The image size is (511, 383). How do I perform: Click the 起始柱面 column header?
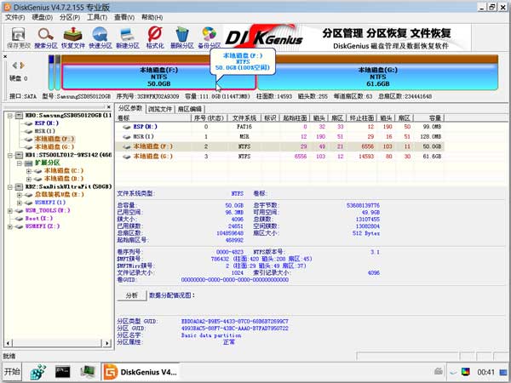pyautogui.click(x=295, y=118)
